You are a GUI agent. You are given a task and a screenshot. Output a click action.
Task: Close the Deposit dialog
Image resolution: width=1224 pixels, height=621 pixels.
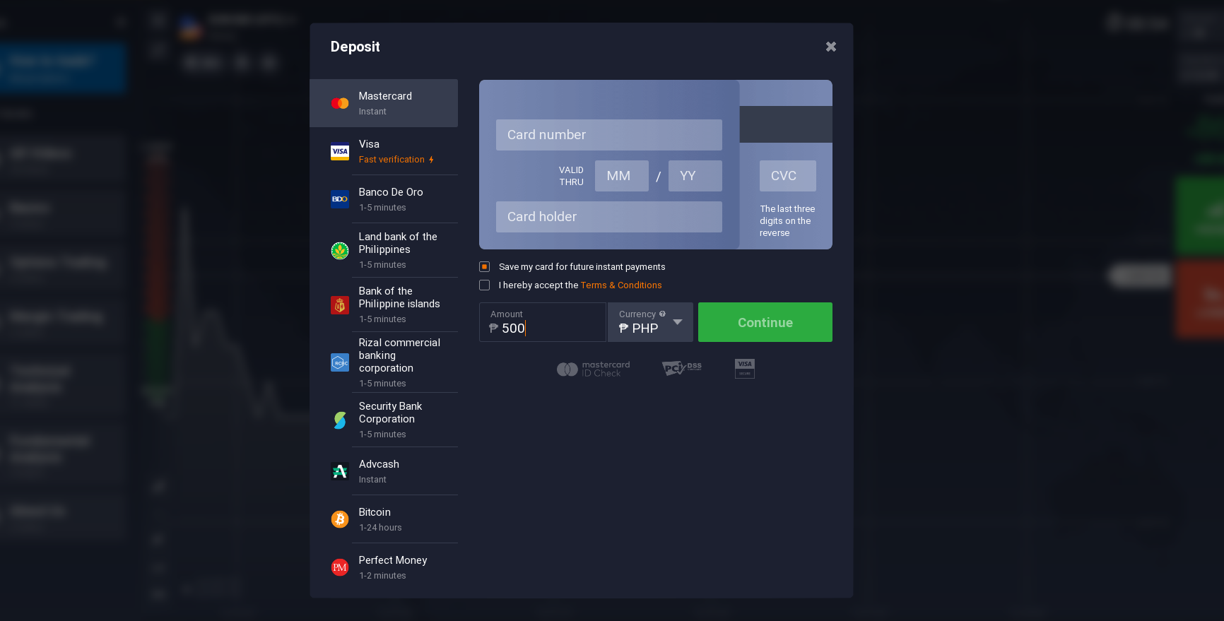[831, 47]
